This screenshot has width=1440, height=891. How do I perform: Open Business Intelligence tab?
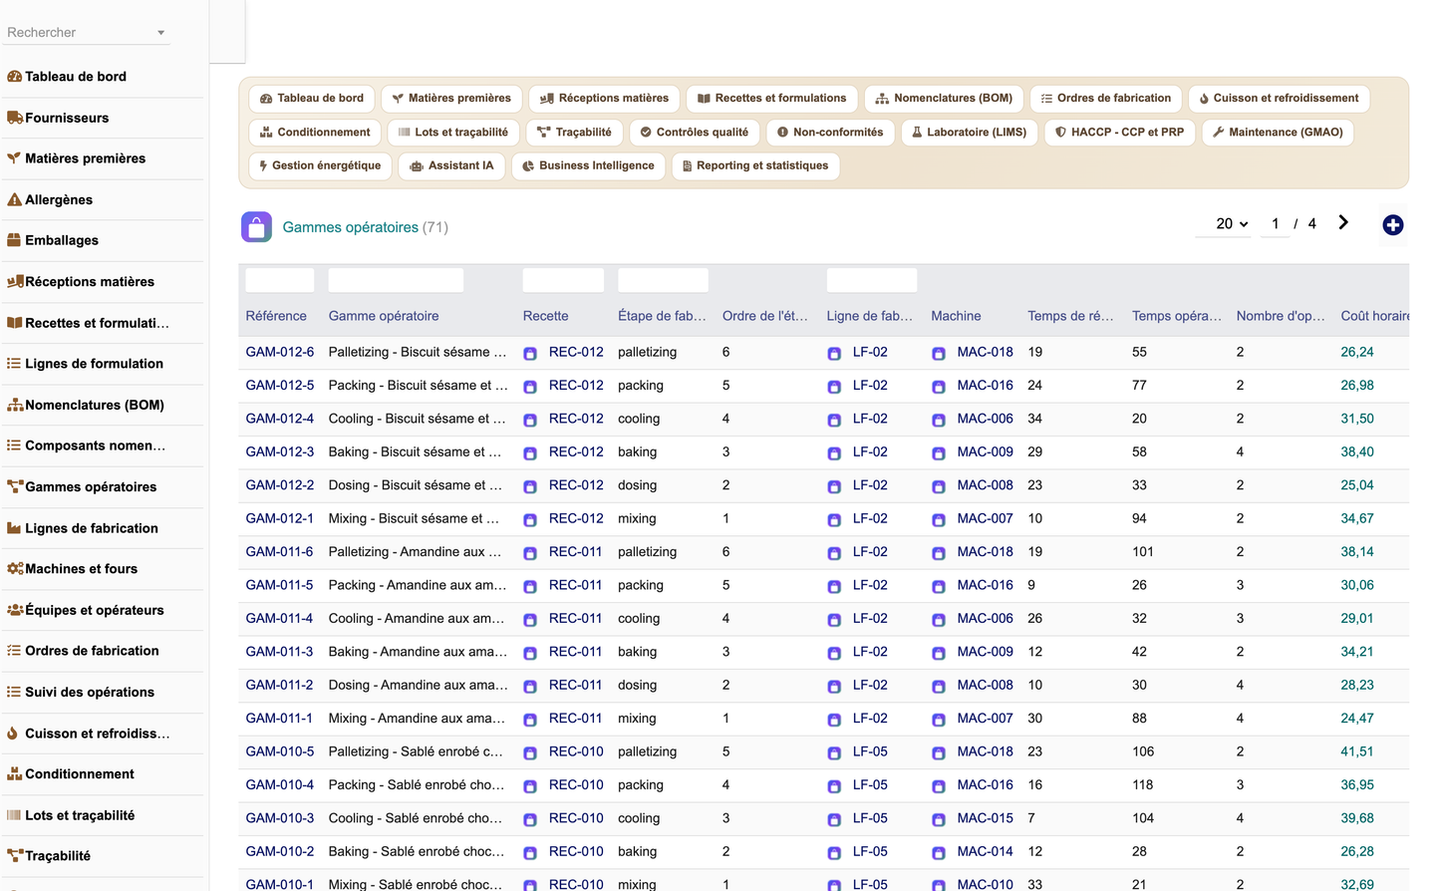(x=588, y=166)
